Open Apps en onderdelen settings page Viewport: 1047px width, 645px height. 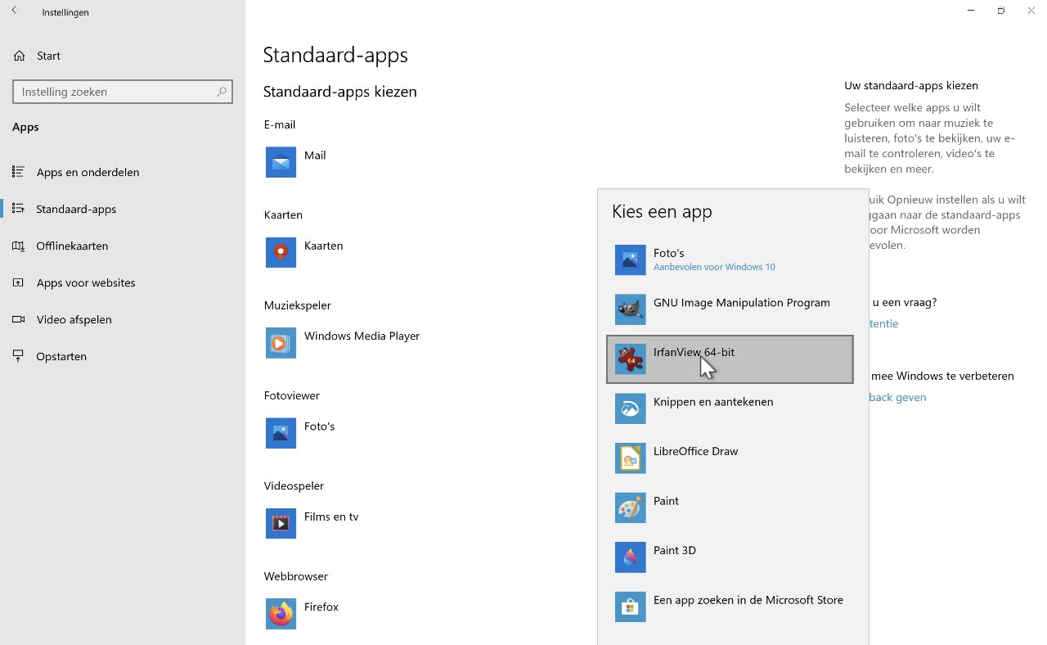(x=123, y=172)
